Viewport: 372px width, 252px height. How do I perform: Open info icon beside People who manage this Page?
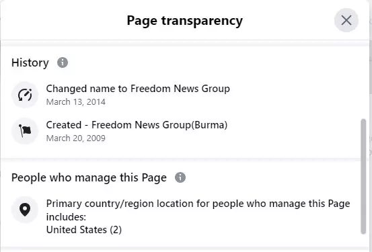180,177
